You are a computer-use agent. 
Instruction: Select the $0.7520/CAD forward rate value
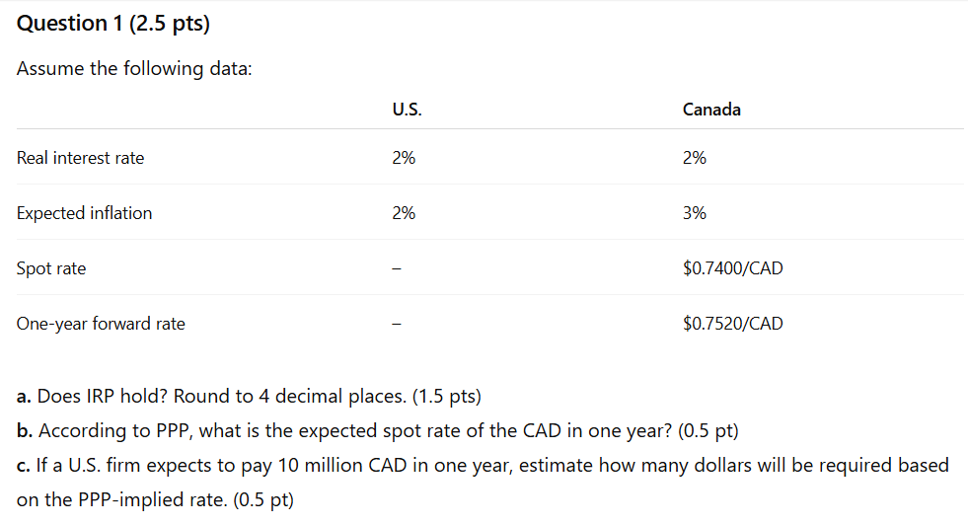point(732,324)
